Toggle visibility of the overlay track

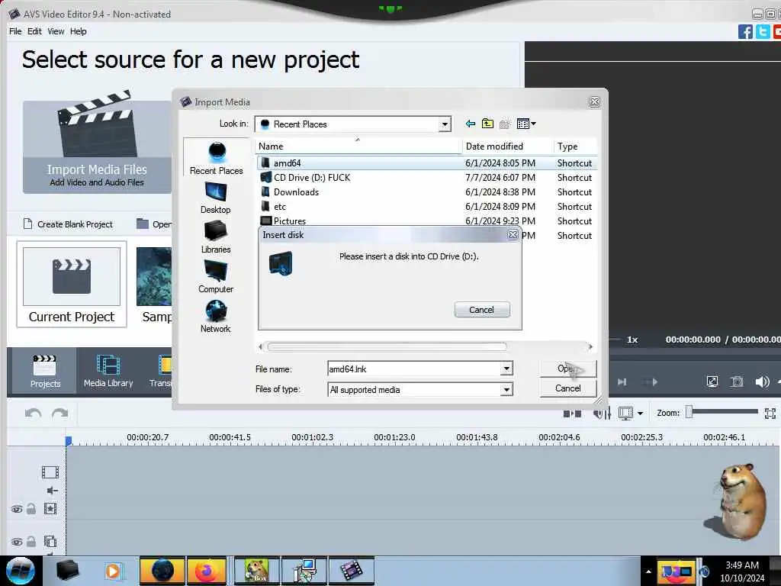click(x=17, y=543)
